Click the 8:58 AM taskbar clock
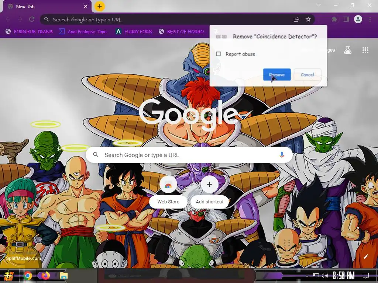This screenshot has height=283, width=378. click(344, 276)
